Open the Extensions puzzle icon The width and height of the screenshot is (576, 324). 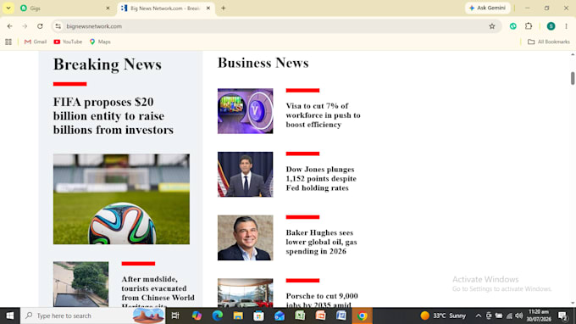pyautogui.click(x=529, y=26)
